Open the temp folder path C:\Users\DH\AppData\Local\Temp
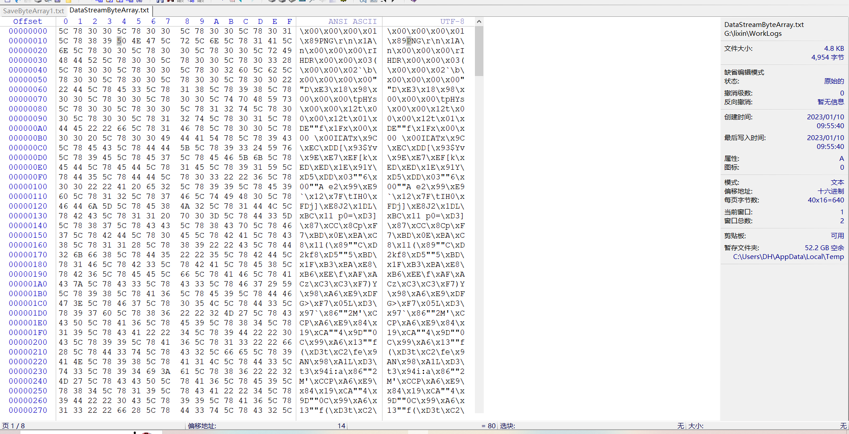 [x=788, y=256]
